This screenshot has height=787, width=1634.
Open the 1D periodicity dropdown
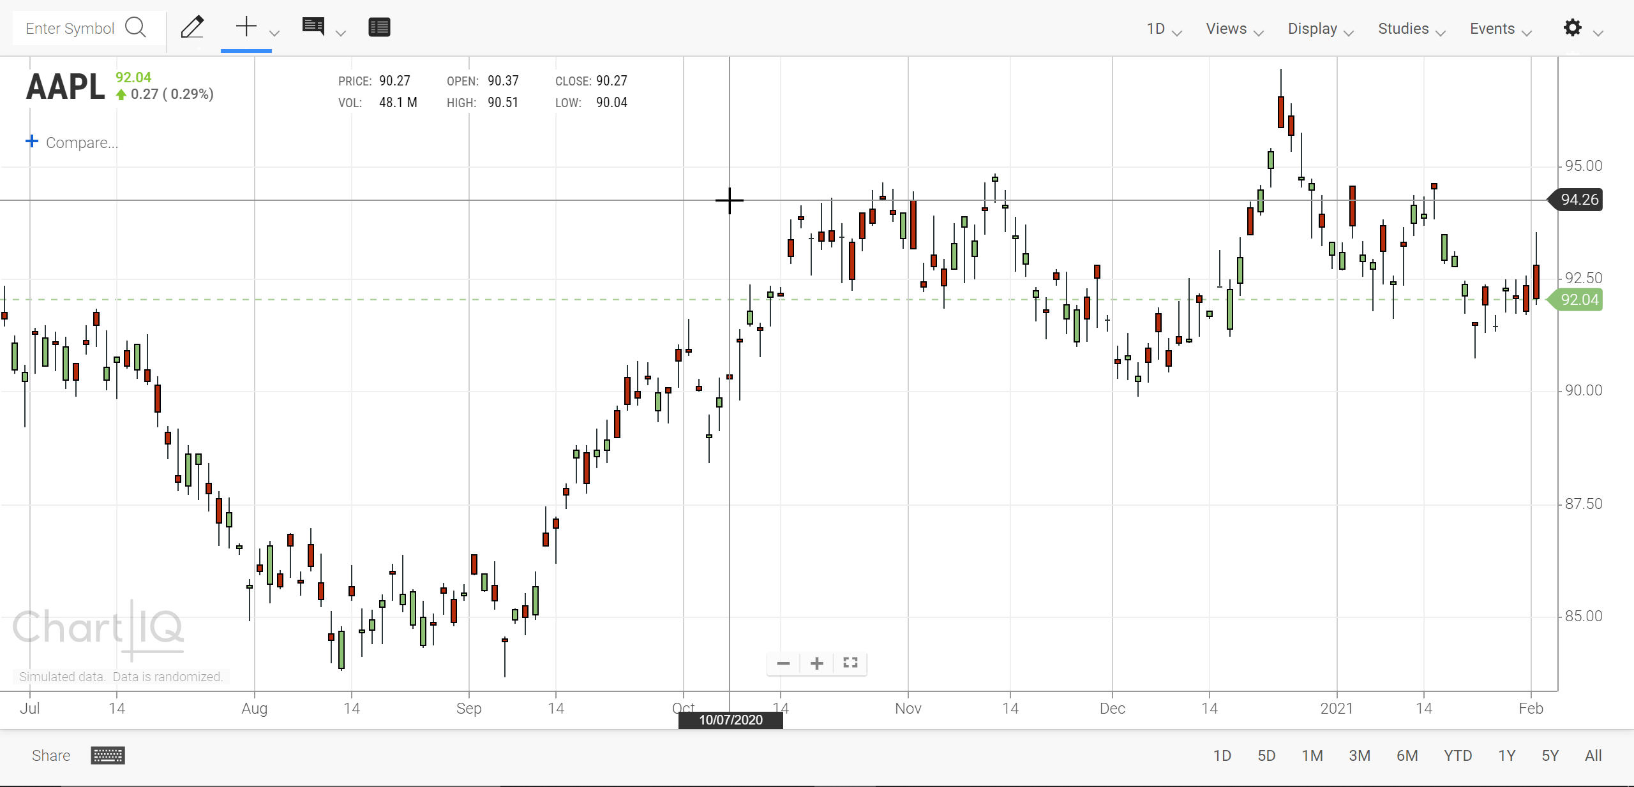pos(1164,29)
